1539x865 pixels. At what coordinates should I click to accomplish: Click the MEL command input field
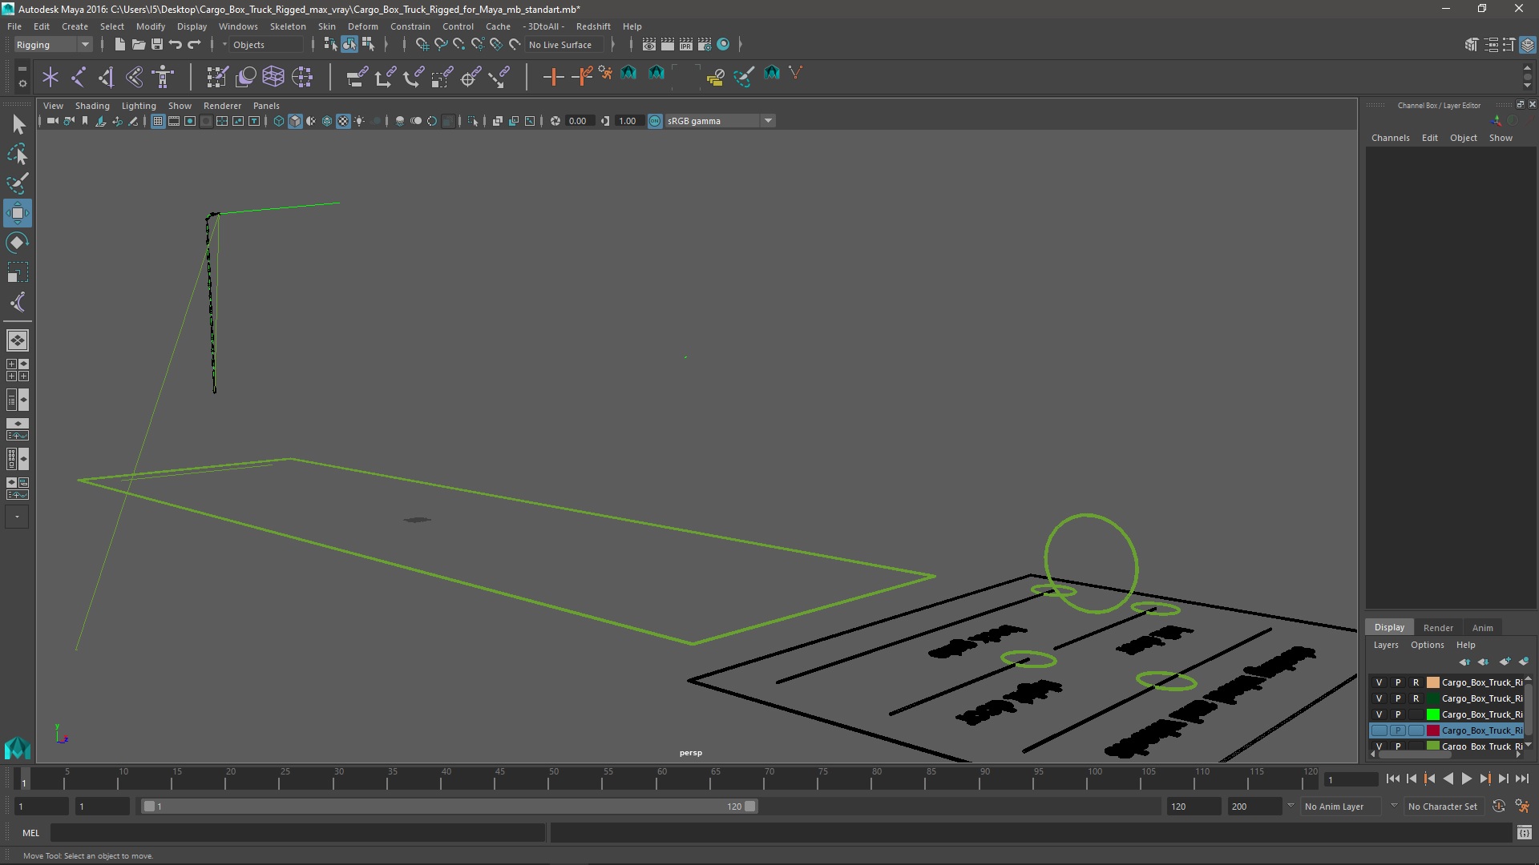coord(297,833)
